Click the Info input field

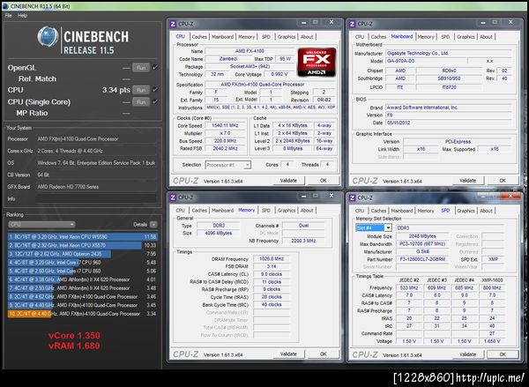(x=96, y=198)
